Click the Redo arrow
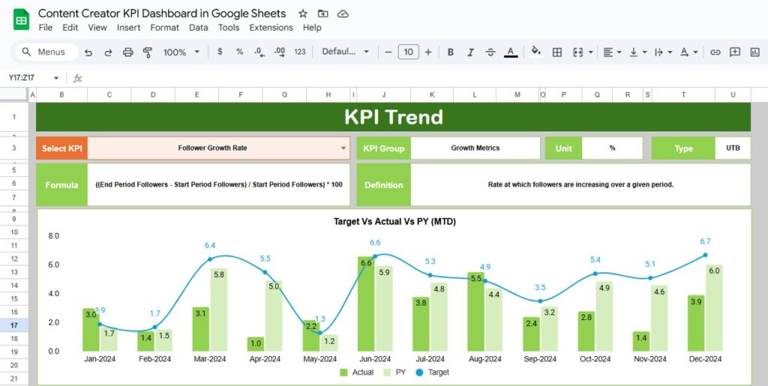This screenshot has width=768, height=386. pyautogui.click(x=108, y=52)
